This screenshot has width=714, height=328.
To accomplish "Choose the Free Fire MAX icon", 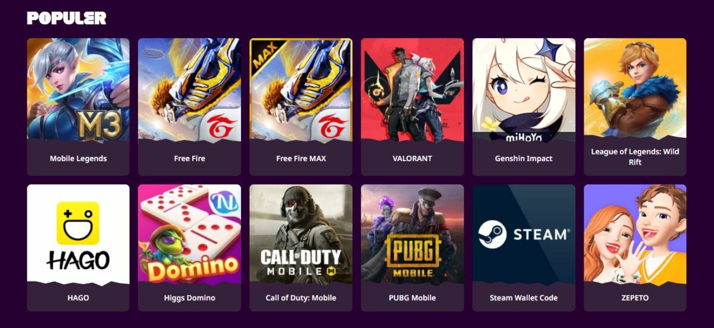I will tap(300, 90).
